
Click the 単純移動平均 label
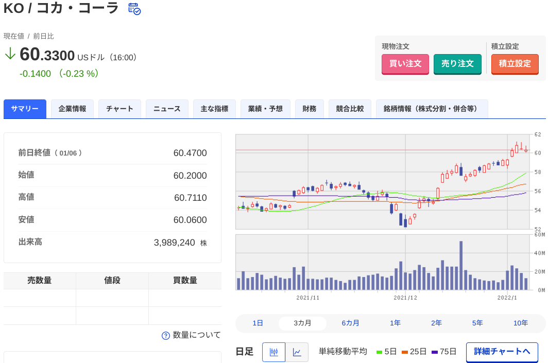pyautogui.click(x=343, y=352)
